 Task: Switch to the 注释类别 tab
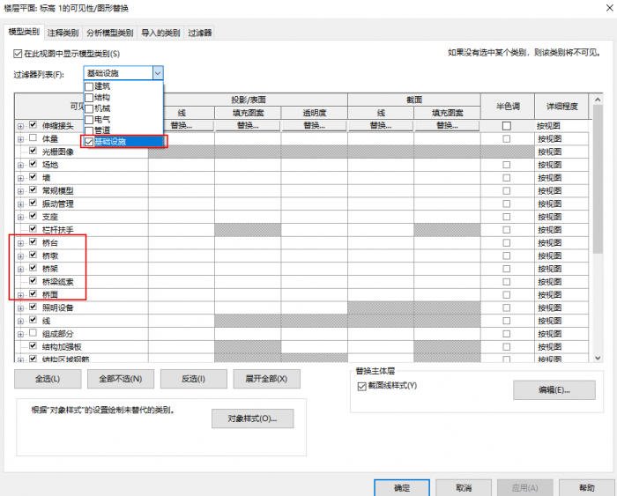(x=63, y=33)
